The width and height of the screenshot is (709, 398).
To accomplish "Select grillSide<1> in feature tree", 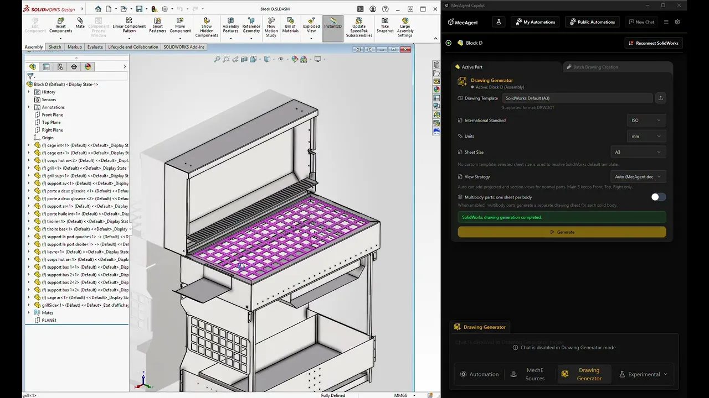I will [x=81, y=305].
